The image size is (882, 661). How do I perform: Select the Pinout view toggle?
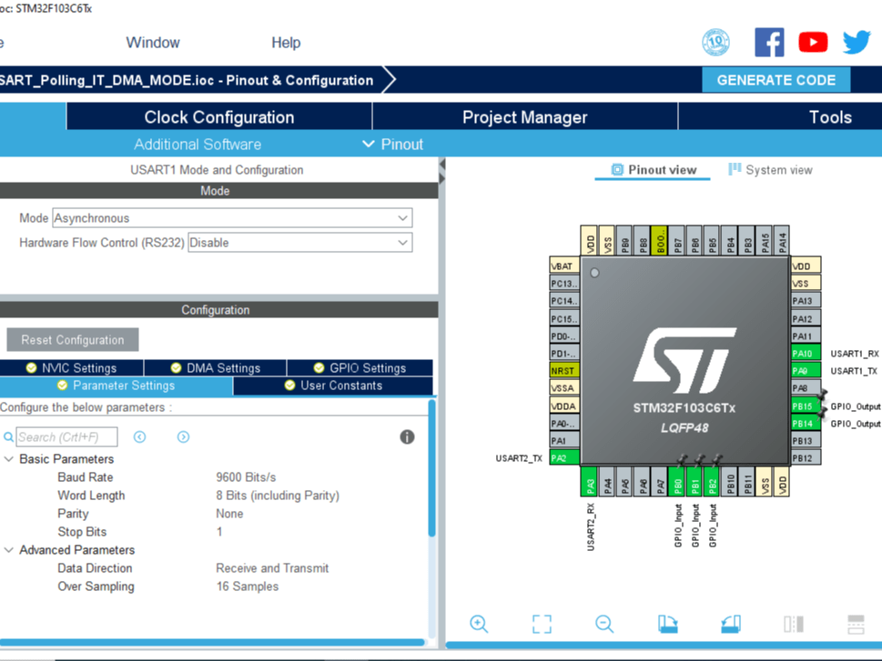[652, 169]
